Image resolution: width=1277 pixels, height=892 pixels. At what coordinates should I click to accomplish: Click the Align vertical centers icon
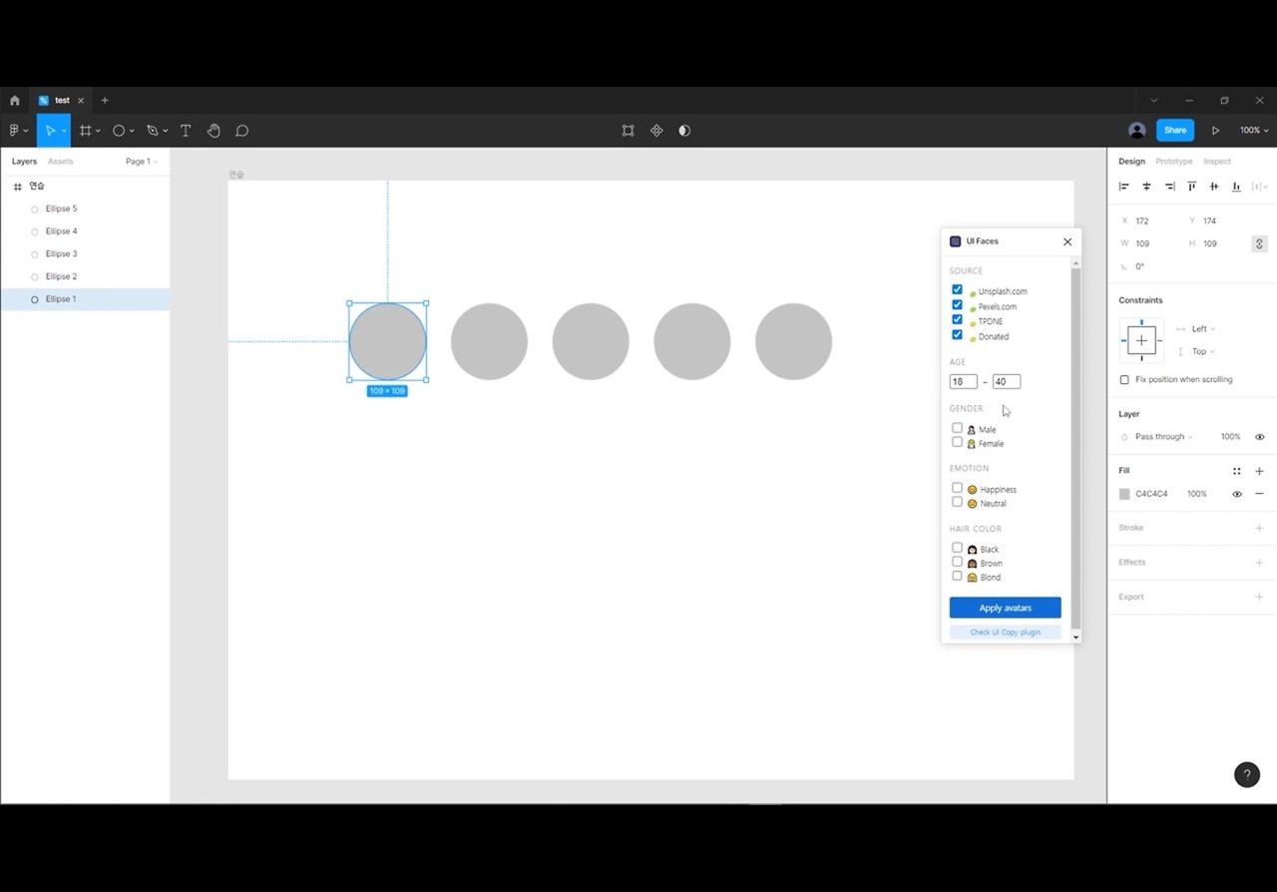pyautogui.click(x=1214, y=187)
